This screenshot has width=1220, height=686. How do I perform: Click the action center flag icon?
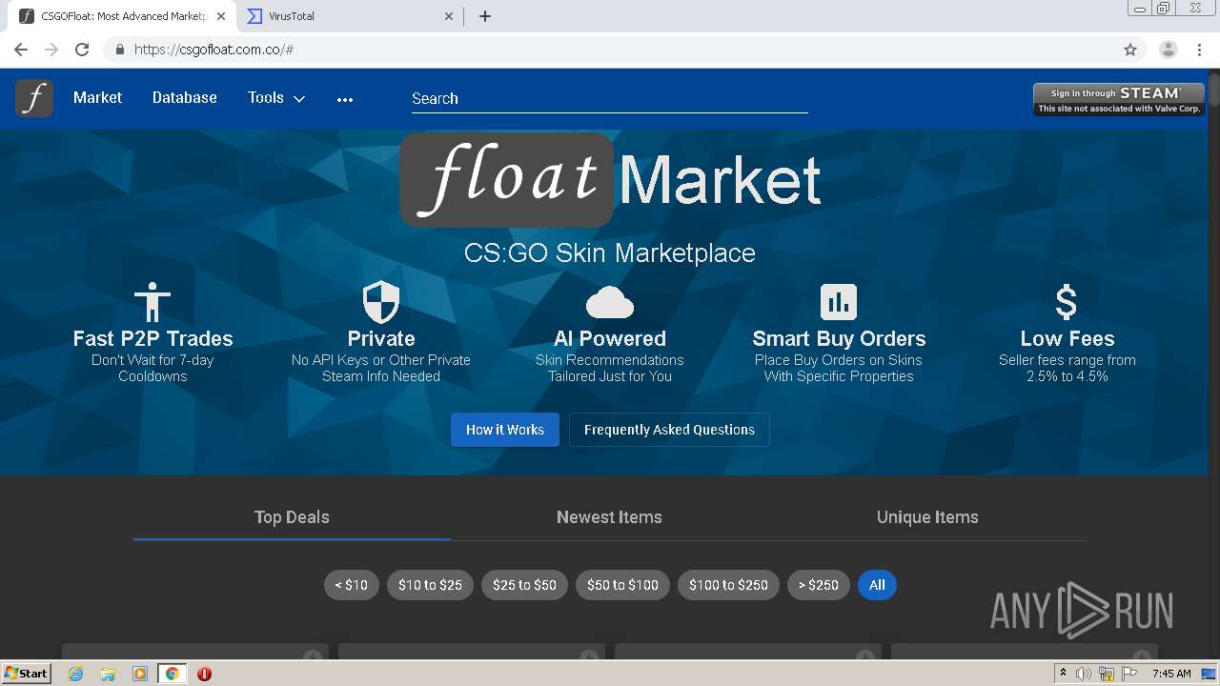[x=1129, y=674]
